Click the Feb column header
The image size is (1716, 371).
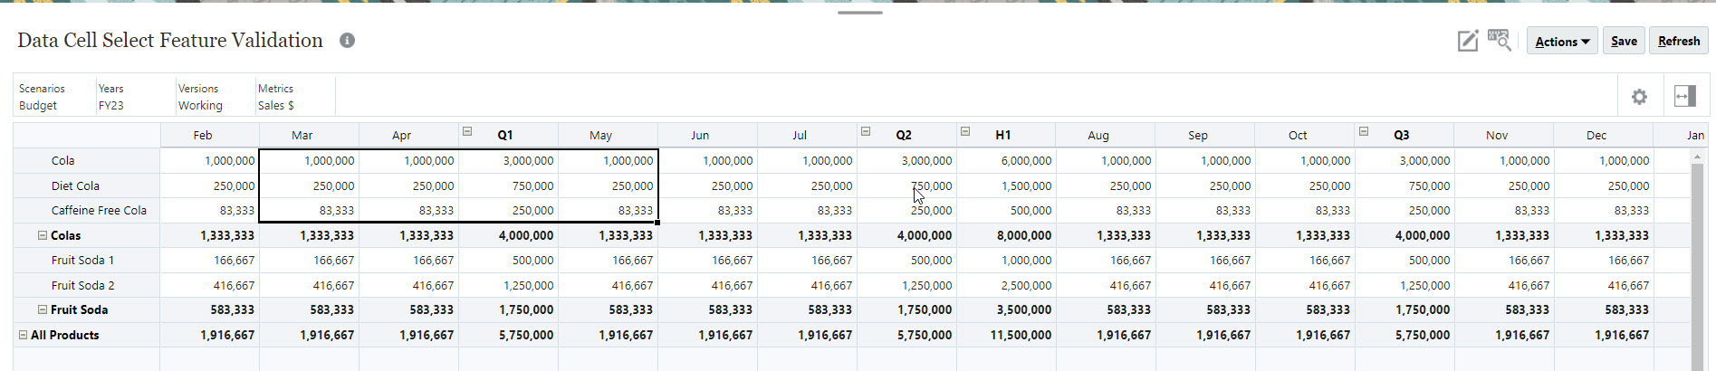pos(209,135)
